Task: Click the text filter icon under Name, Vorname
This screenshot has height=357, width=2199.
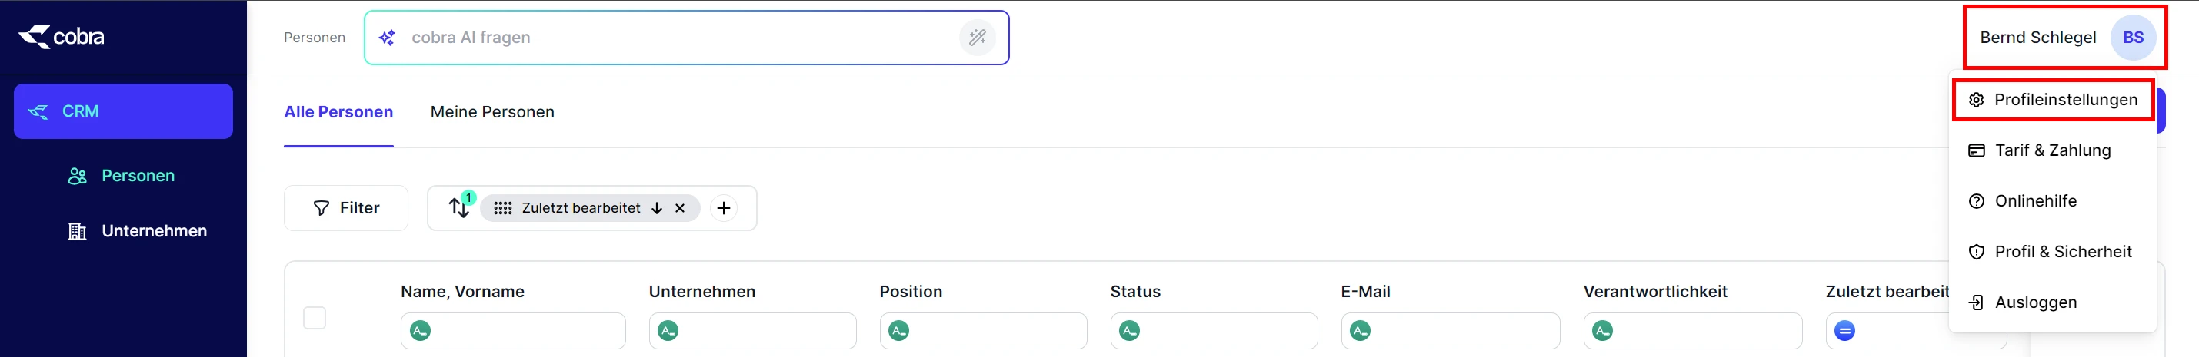Action: [x=420, y=331]
